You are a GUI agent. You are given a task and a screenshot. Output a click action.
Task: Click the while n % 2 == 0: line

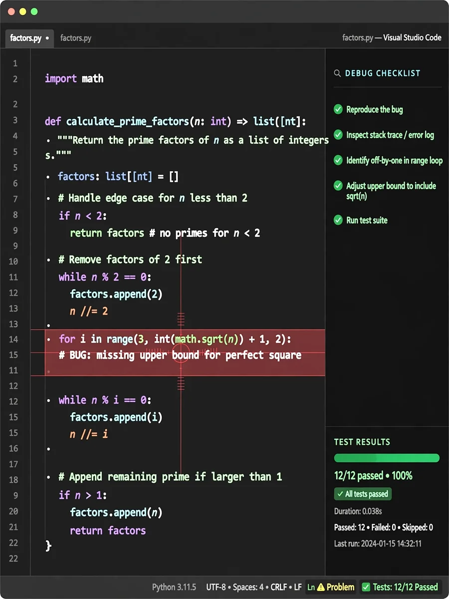[x=105, y=278]
